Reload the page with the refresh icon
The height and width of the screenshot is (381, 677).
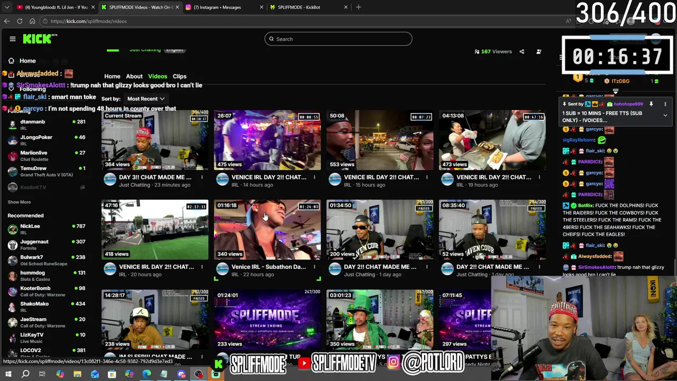[x=20, y=21]
